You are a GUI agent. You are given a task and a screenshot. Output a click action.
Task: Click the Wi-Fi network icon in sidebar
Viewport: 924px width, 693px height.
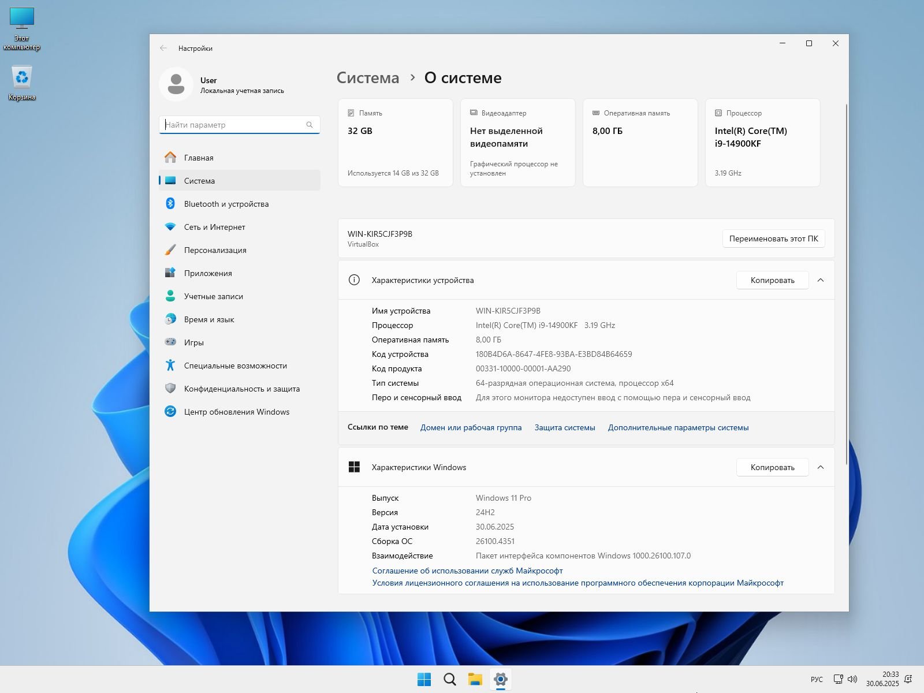tap(170, 227)
